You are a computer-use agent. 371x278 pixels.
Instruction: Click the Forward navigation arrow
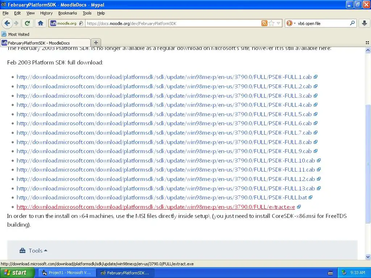click(16, 23)
